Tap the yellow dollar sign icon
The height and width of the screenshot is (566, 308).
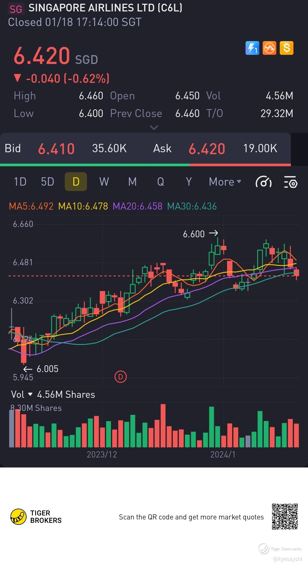coord(287,48)
